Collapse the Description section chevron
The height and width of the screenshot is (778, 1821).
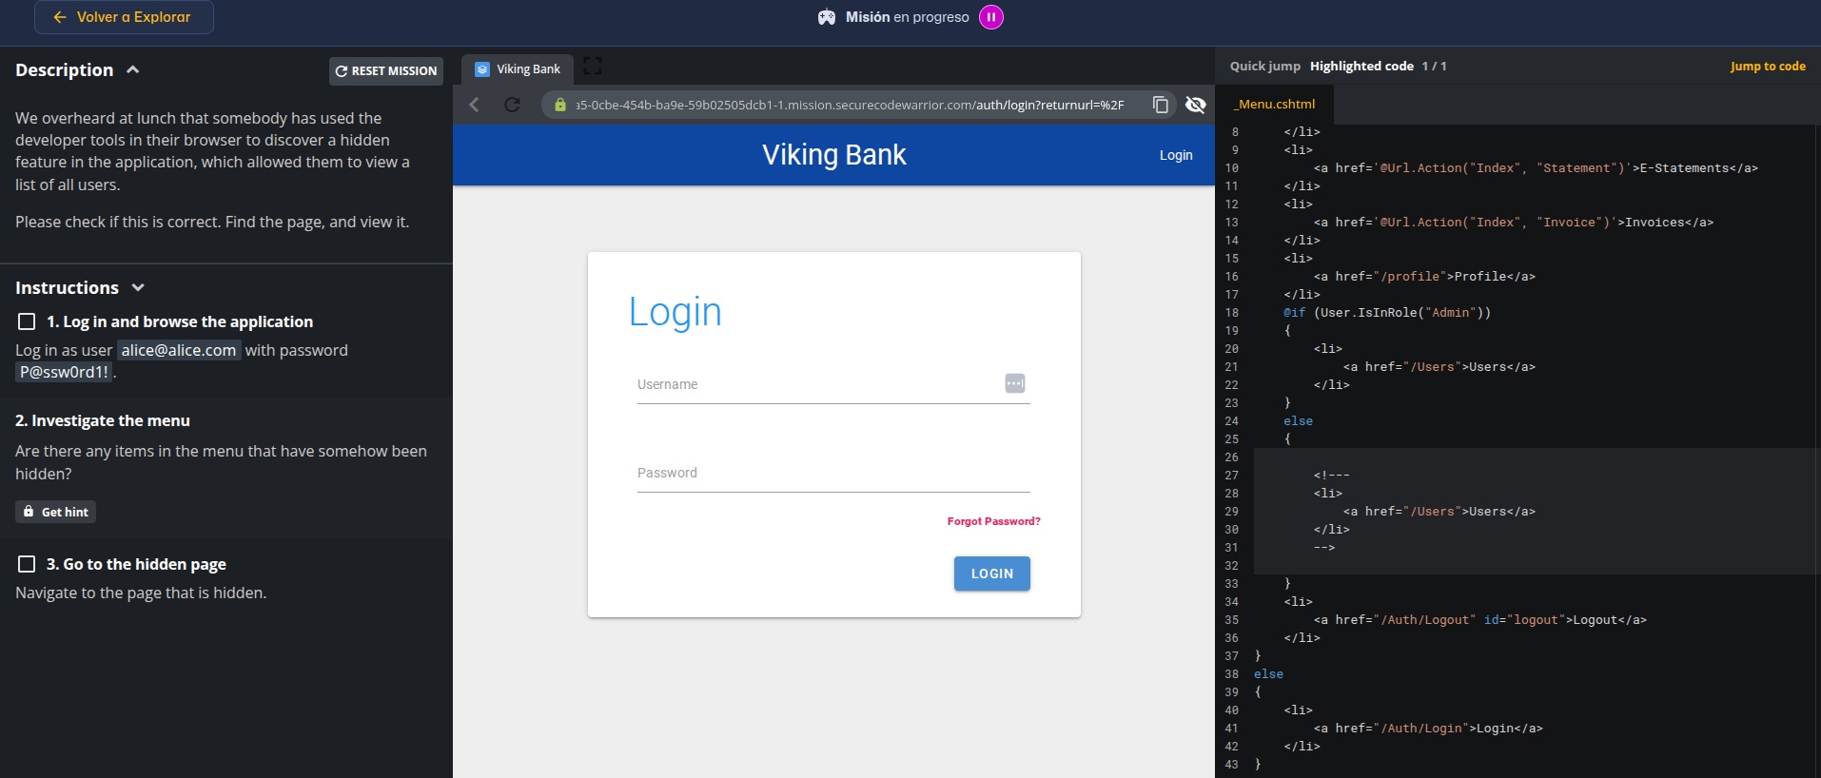pyautogui.click(x=133, y=69)
